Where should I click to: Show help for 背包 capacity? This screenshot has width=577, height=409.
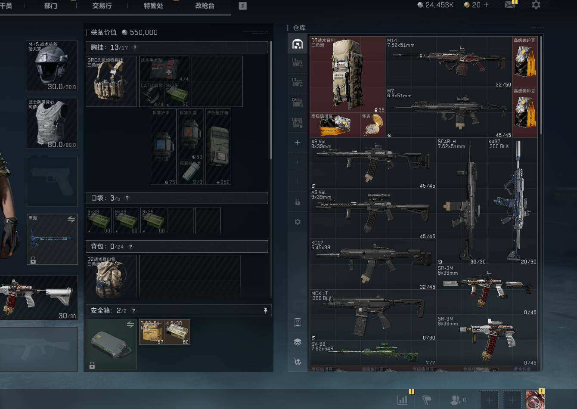point(131,246)
